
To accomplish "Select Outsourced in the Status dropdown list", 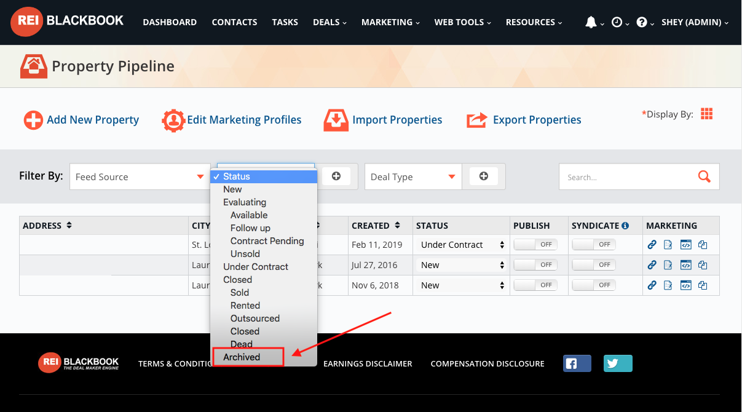I will tap(264, 319).
